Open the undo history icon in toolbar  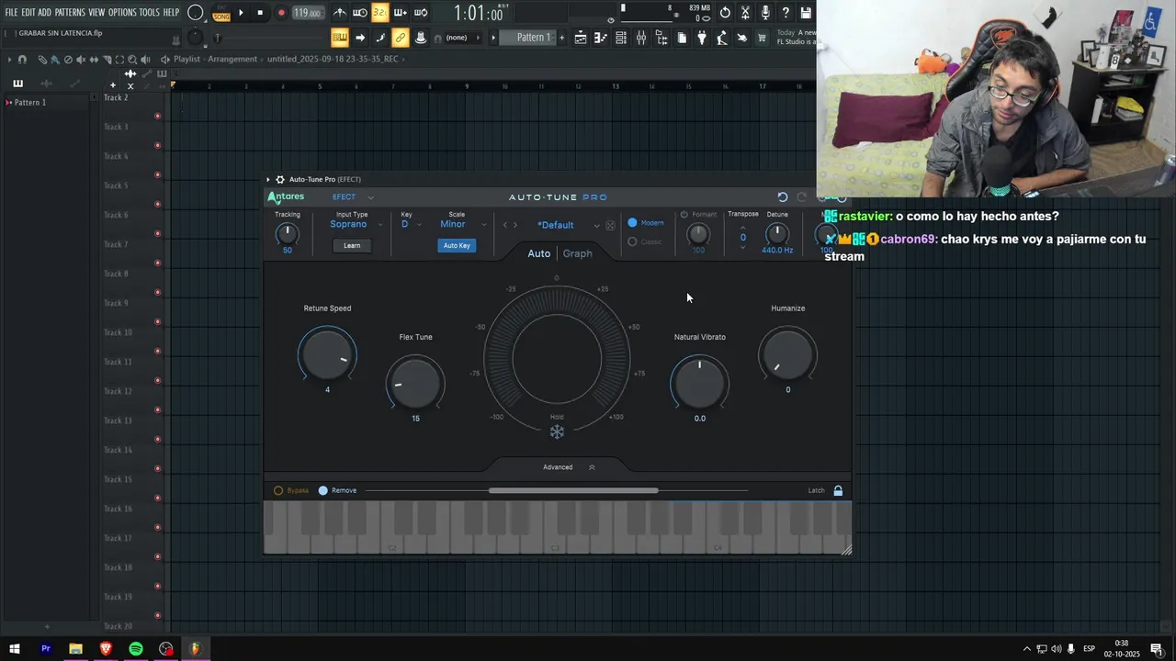click(x=725, y=13)
